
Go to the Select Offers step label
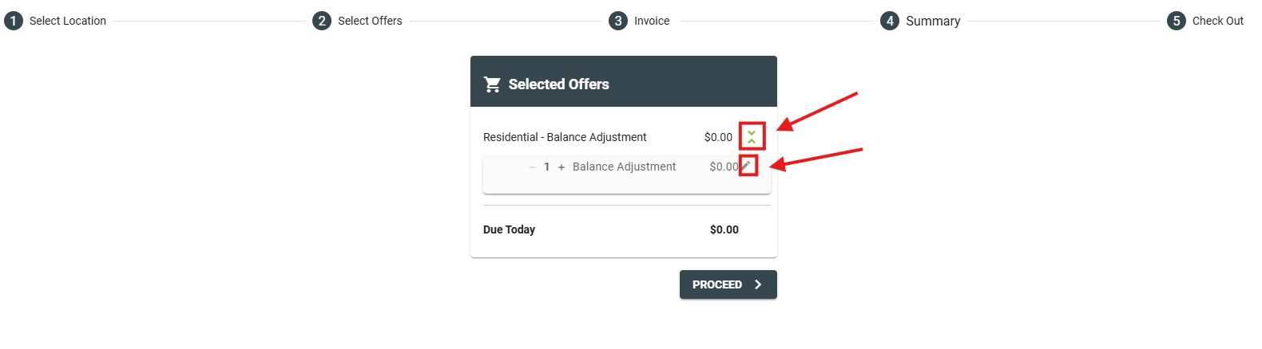(x=370, y=21)
